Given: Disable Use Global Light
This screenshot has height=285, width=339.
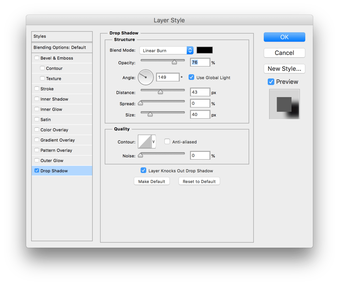Looking at the screenshot, I should (191, 77).
